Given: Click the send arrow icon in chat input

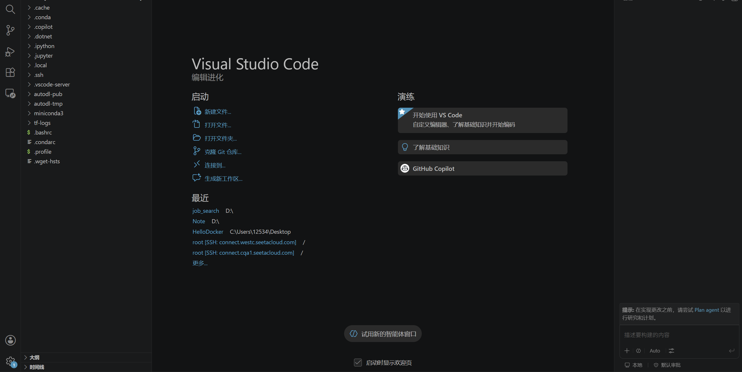Looking at the screenshot, I should [732, 351].
